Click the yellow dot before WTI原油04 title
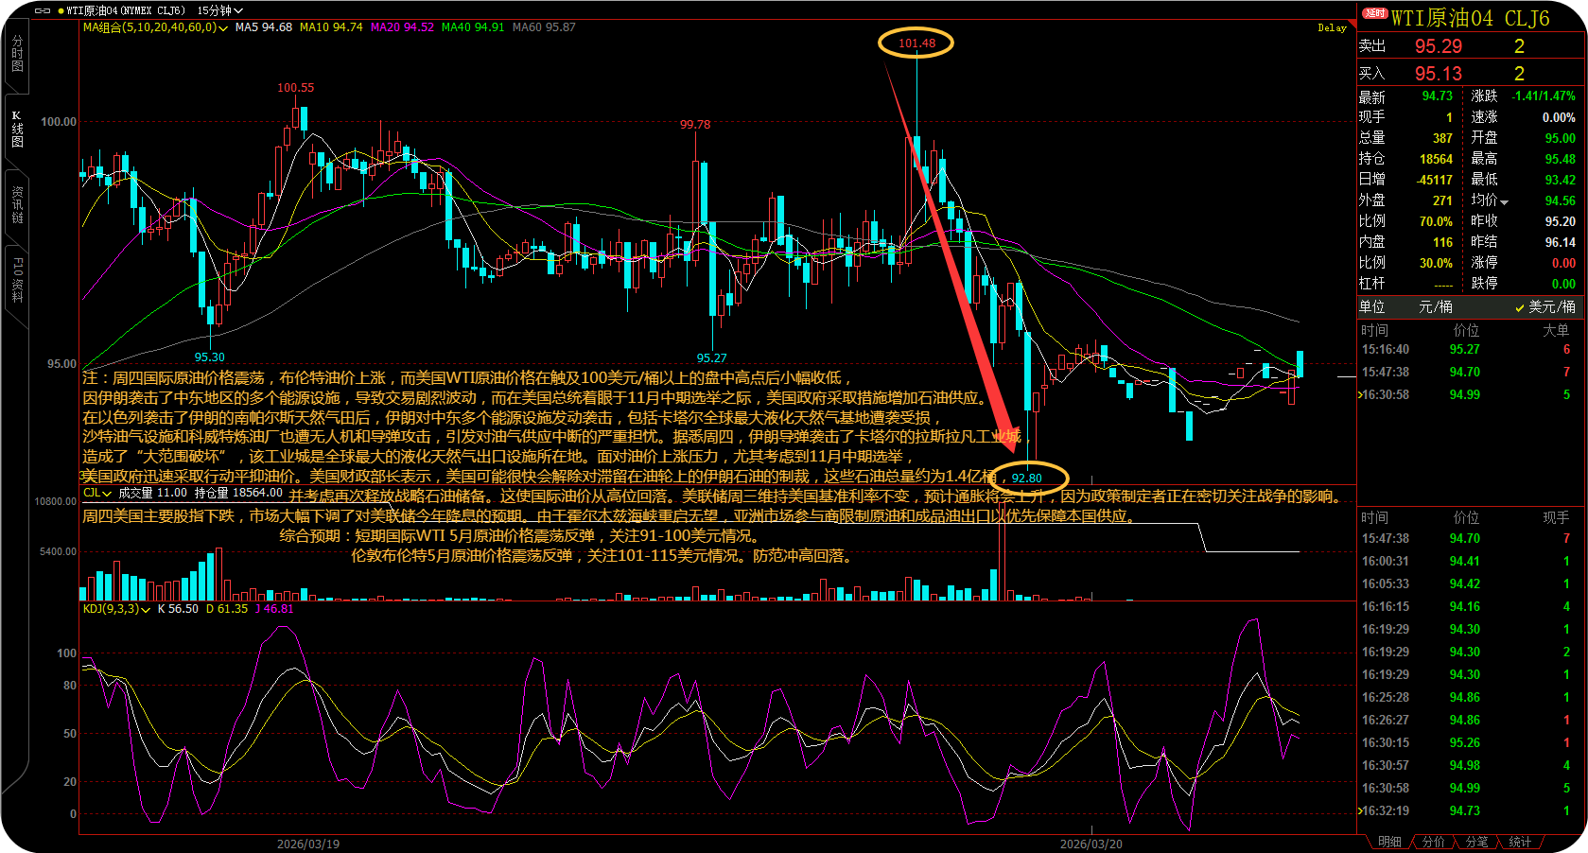The height and width of the screenshot is (853, 1588). click(61, 10)
